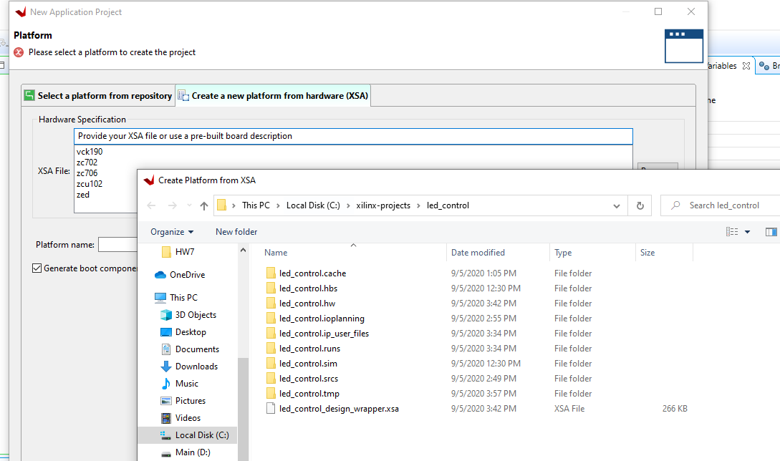Sort by Date modified column header
The image size is (780, 461).
(478, 253)
